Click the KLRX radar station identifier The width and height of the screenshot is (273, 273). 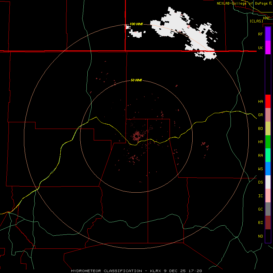coord(156,271)
